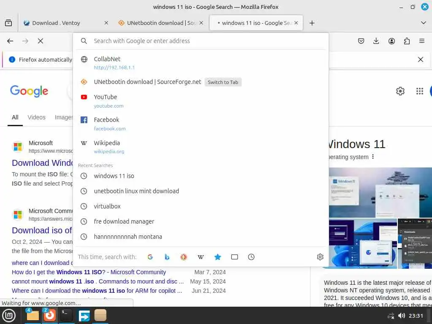432x324 pixels.
Task: Open More options for Windows 11 panel
Action: [x=373, y=157]
